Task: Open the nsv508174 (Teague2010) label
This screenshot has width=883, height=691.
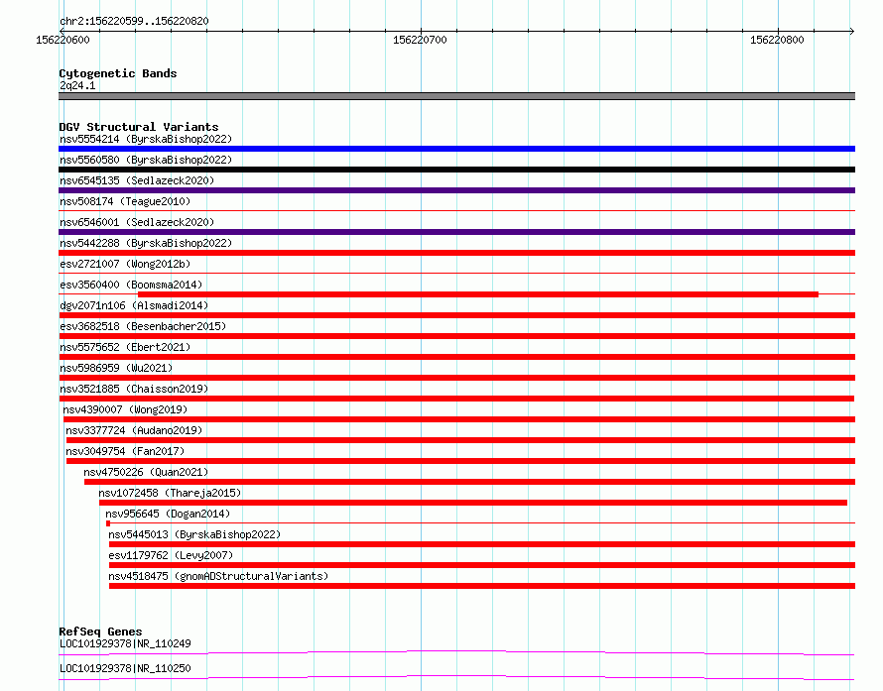Action: click(x=125, y=201)
